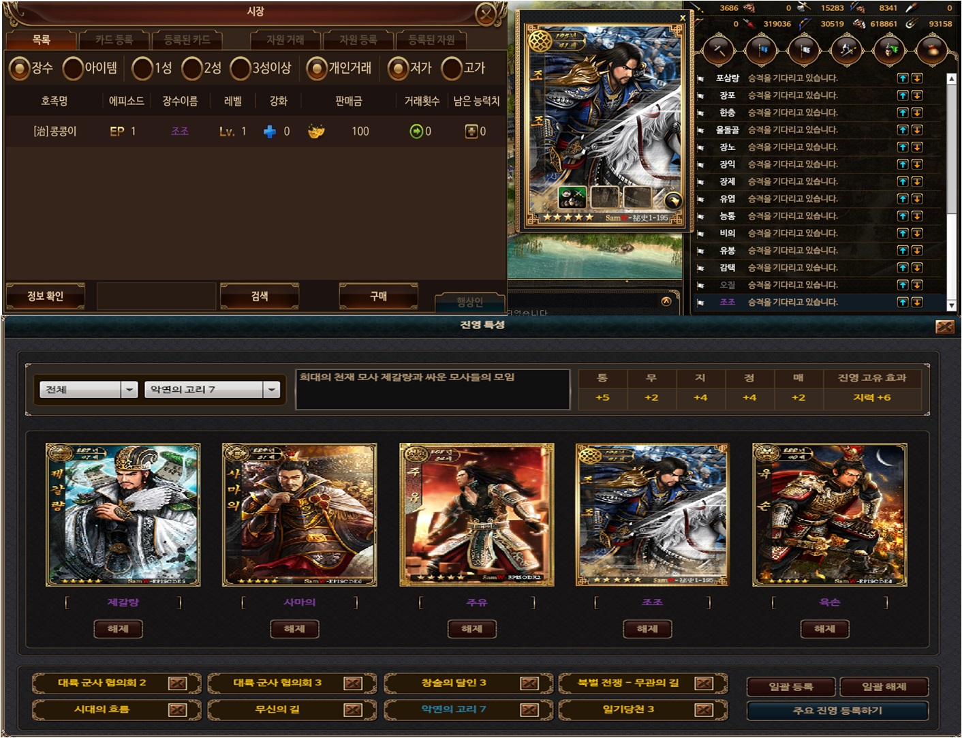962x738 pixels.
Task: Open the helmet and sword round icon
Action: 846,50
